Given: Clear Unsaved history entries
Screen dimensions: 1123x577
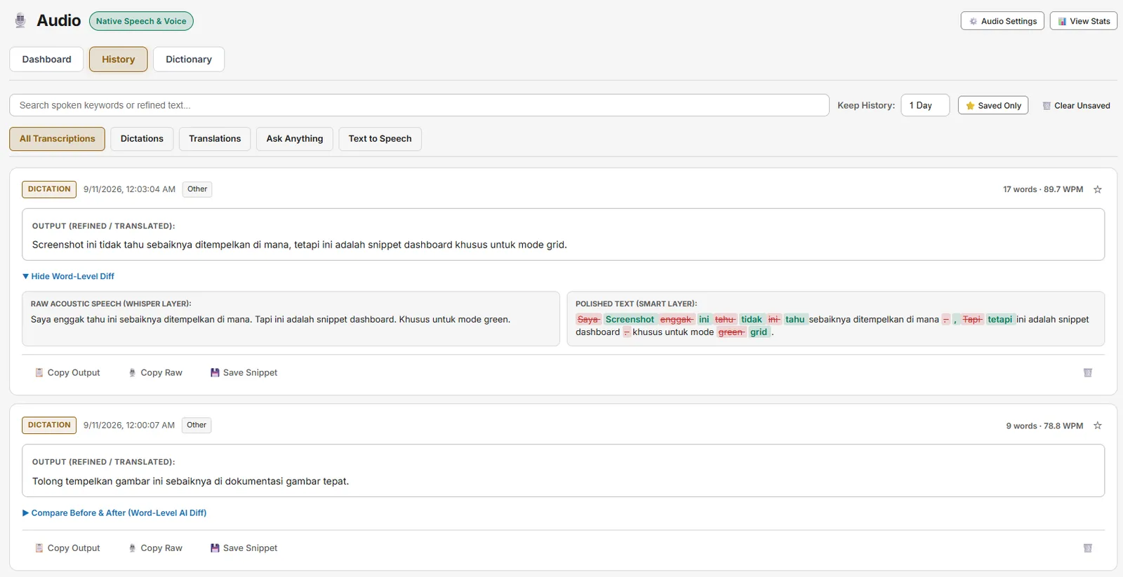Looking at the screenshot, I should (1076, 106).
